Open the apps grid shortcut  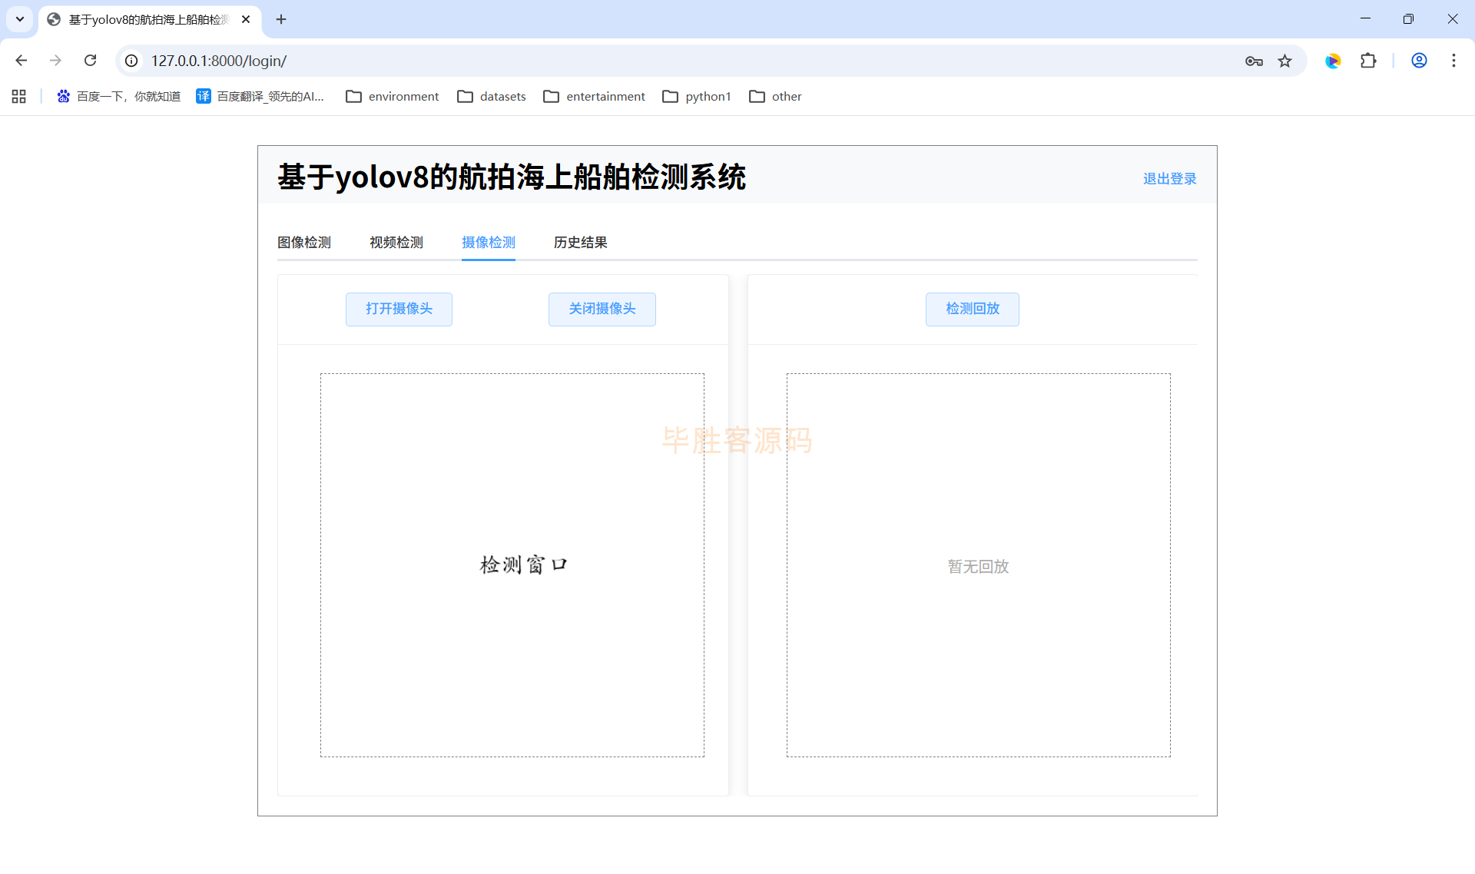pos(19,96)
